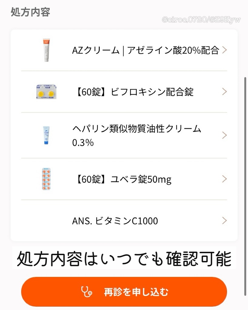Tap the orange ユベラ tablet sheet image
248x310 pixels.
coord(46,179)
